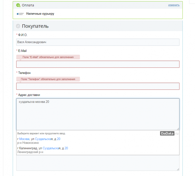Select Наличные курьеру payment option

click(40, 14)
